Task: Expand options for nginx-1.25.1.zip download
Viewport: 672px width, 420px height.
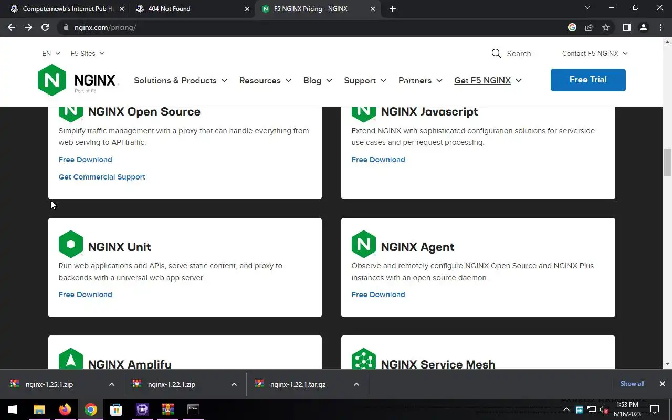Action: [112, 384]
